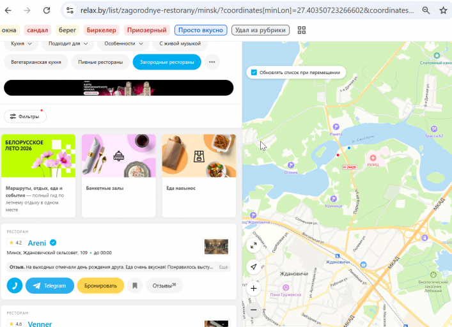Viewport: 452px width, 327px height.
Task: Select the blue restaurant dot on the map
Action: (x=349, y=148)
